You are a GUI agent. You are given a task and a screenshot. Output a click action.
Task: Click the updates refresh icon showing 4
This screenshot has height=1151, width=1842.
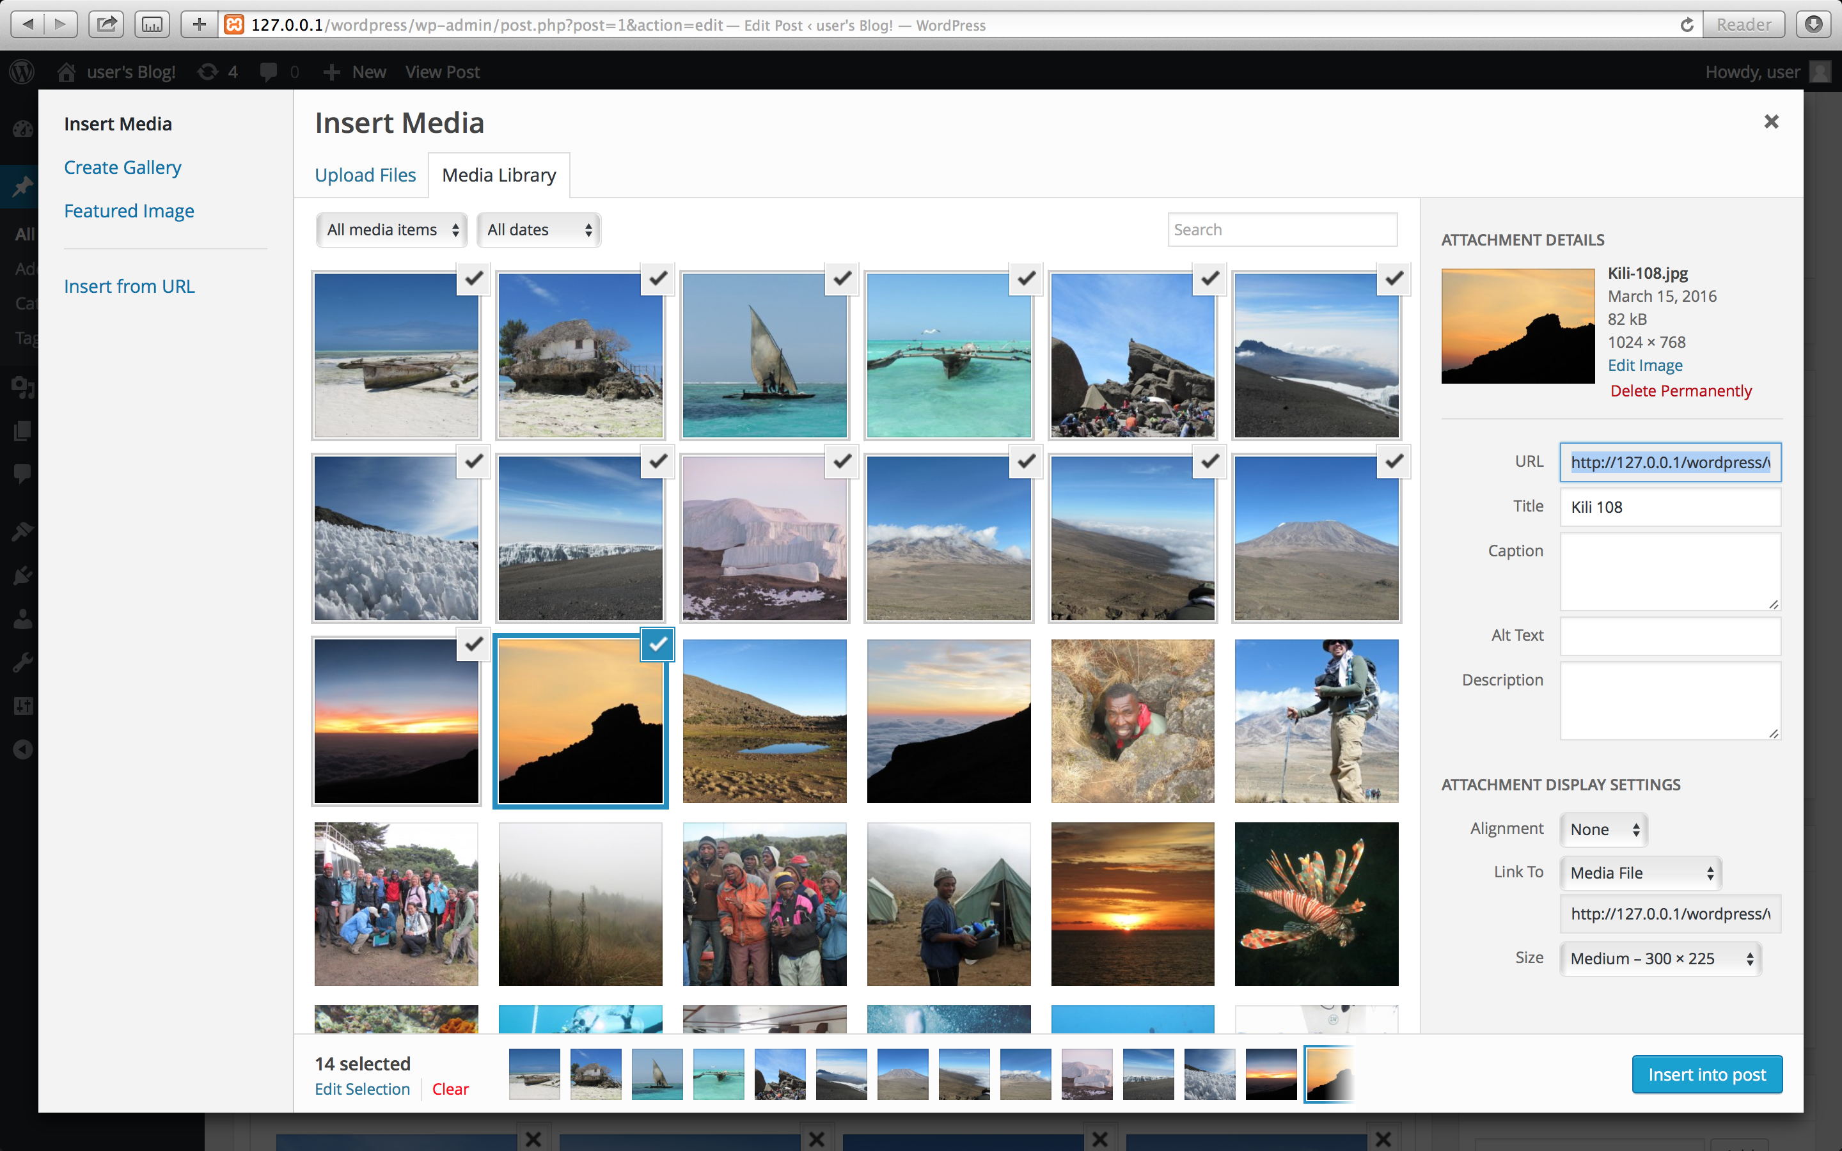coord(207,72)
